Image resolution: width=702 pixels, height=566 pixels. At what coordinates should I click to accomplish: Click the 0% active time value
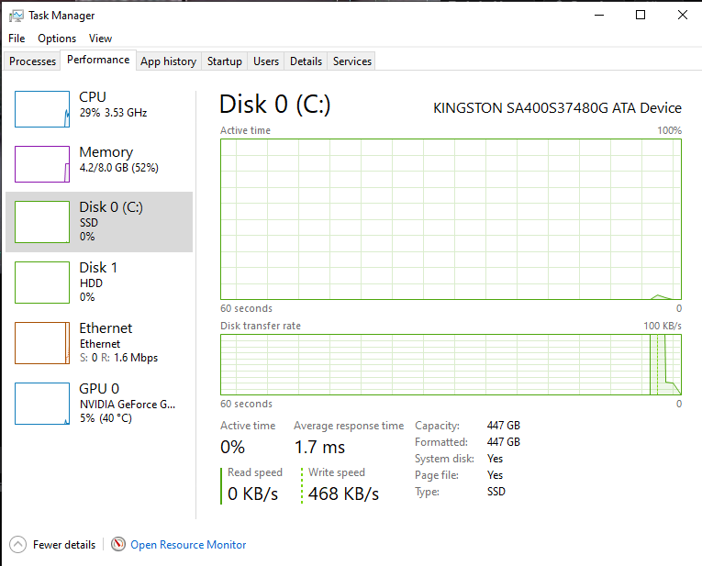(232, 447)
